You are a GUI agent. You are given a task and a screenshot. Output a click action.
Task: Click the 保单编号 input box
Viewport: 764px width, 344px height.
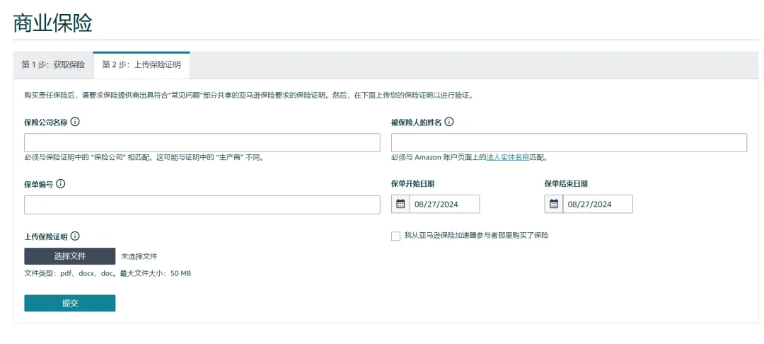pos(202,205)
